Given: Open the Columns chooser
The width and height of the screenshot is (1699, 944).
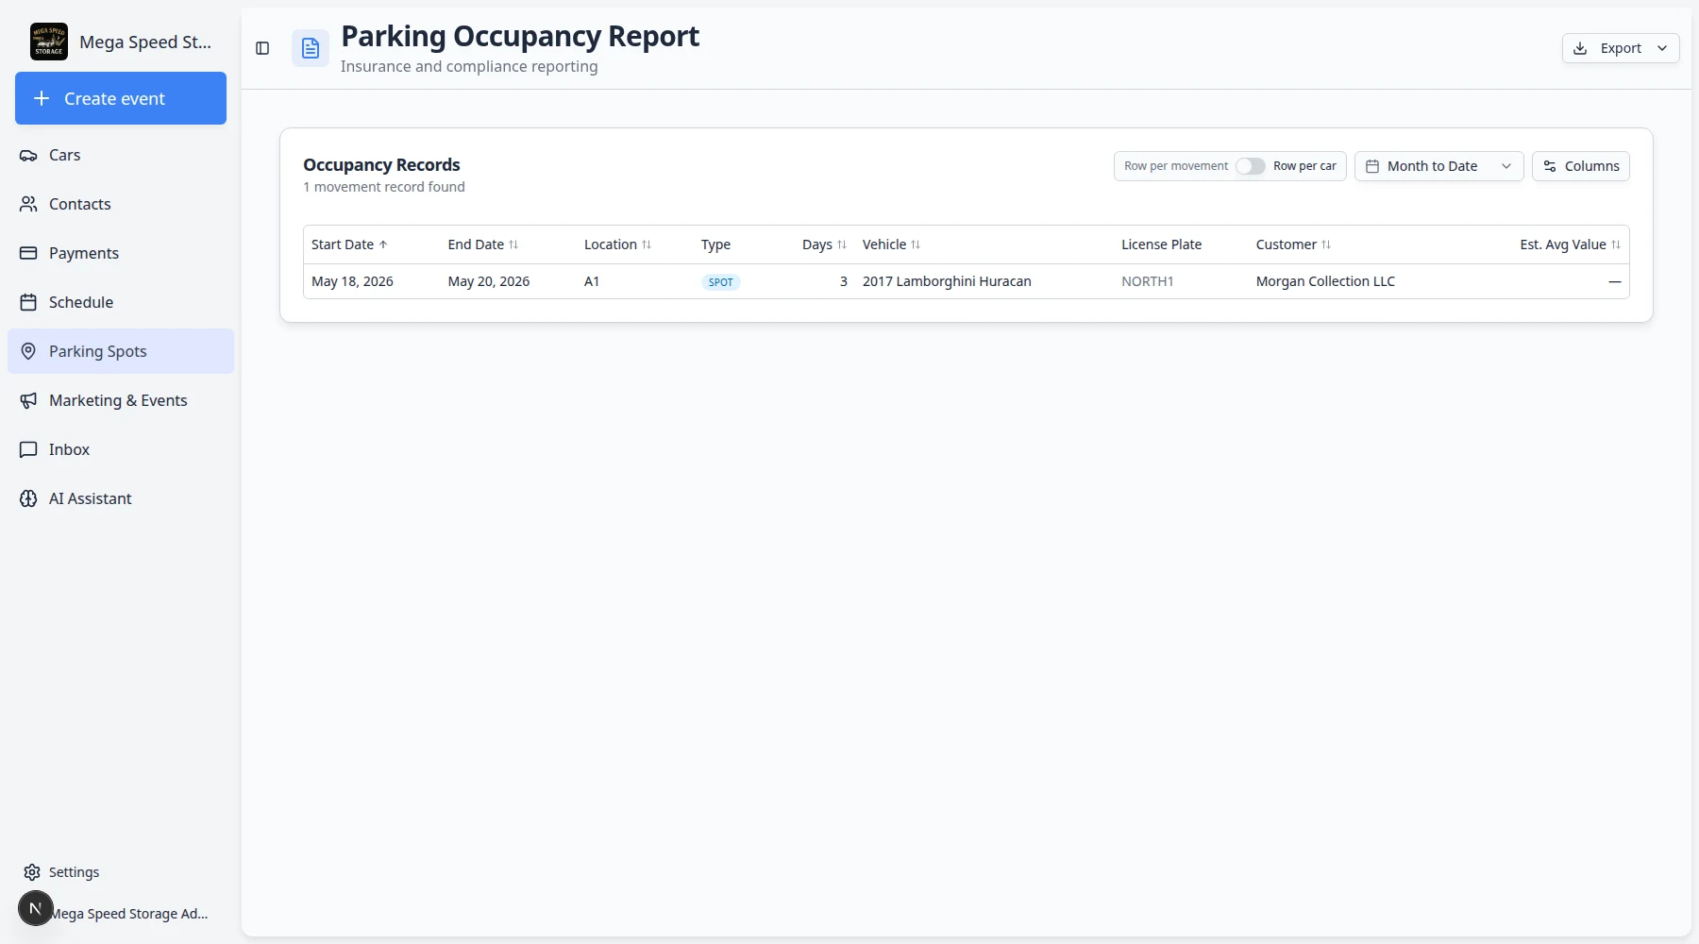Looking at the screenshot, I should pos(1581,166).
